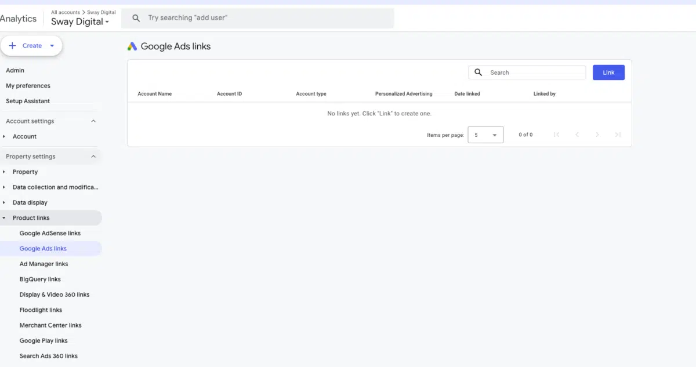Click the blue Link button

click(608, 72)
